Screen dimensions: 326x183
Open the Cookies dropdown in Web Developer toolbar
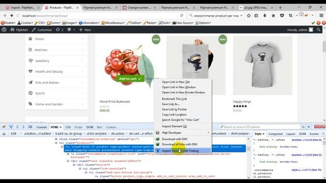(25, 23)
